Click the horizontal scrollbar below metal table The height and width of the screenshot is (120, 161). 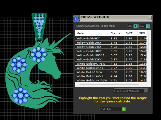[109, 85]
